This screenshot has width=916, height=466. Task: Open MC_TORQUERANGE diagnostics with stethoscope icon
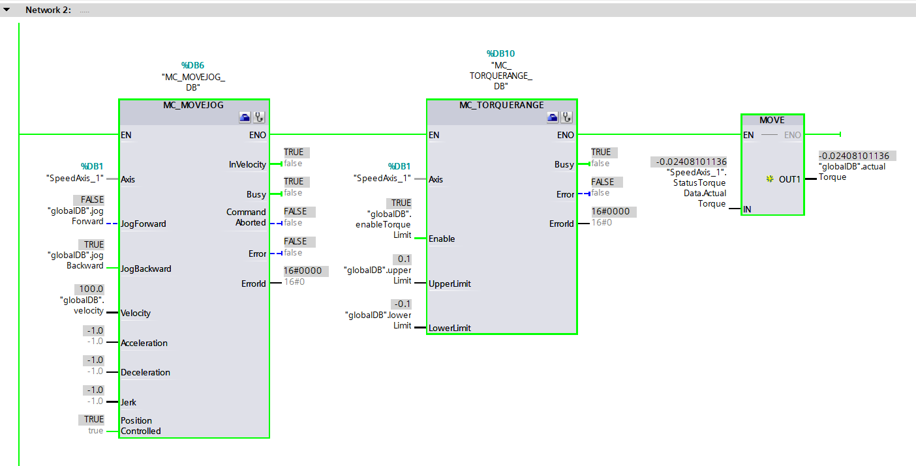pyautogui.click(x=566, y=116)
